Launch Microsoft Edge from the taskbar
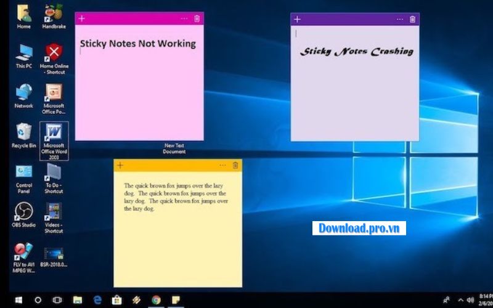 tap(97, 300)
